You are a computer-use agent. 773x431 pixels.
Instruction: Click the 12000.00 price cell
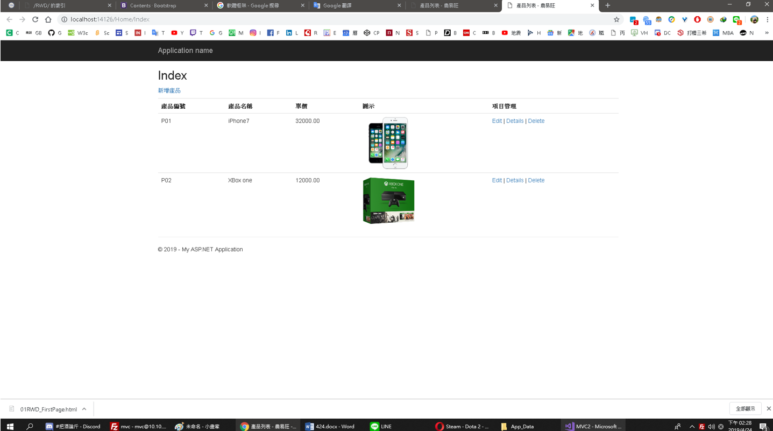pyautogui.click(x=307, y=180)
